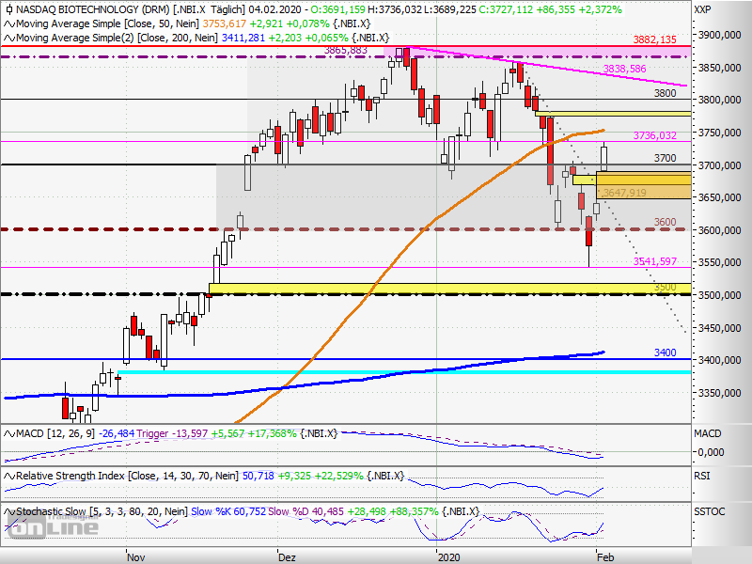This screenshot has width=752, height=564.
Task: Click the Nov label on time axis
Action: (135, 557)
